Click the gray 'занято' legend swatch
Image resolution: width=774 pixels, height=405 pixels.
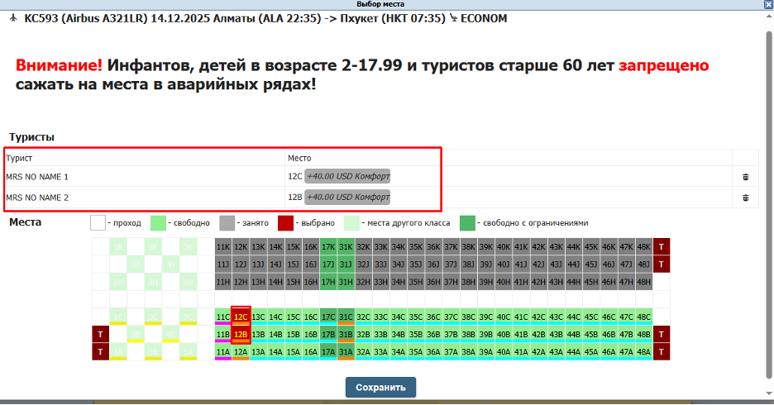coord(228,223)
